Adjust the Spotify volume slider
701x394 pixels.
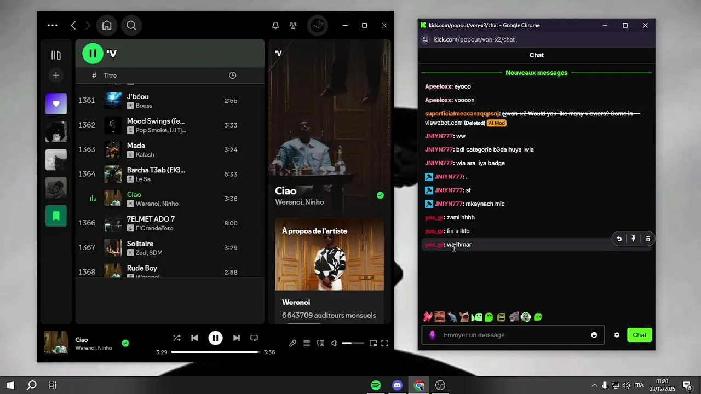(353, 343)
